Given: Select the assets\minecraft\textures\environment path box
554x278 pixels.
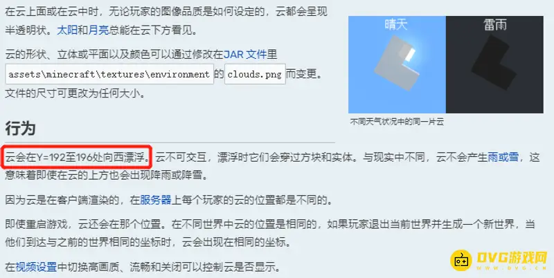Looking at the screenshot, I should click(x=109, y=74).
